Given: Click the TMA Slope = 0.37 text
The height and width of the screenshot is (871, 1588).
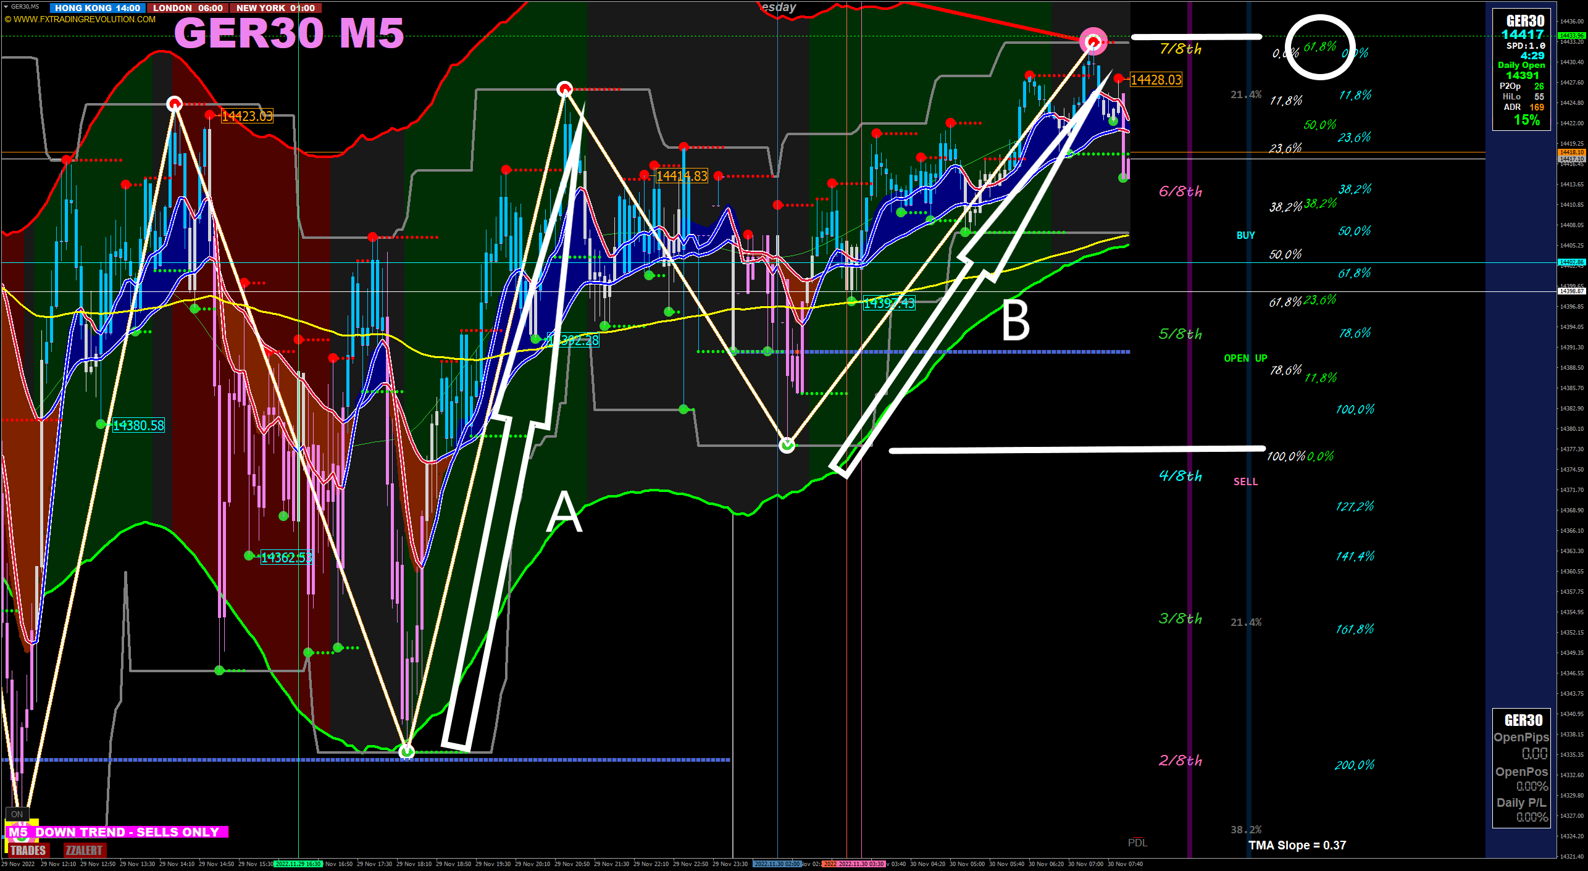Looking at the screenshot, I should coord(1297,845).
